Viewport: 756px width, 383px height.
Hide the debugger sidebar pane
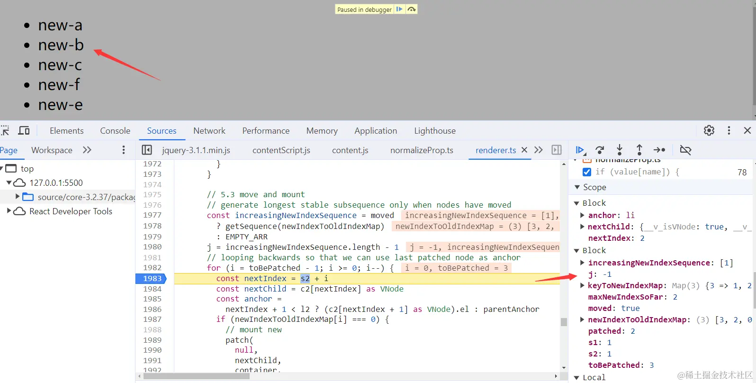point(557,150)
